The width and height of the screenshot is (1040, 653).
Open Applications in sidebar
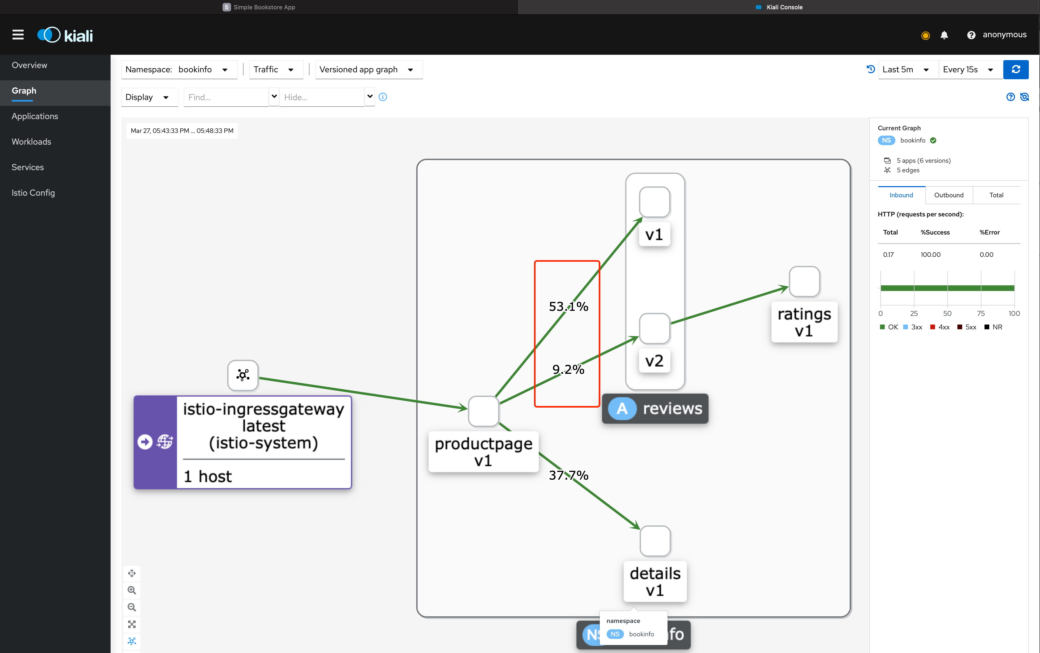(55, 116)
